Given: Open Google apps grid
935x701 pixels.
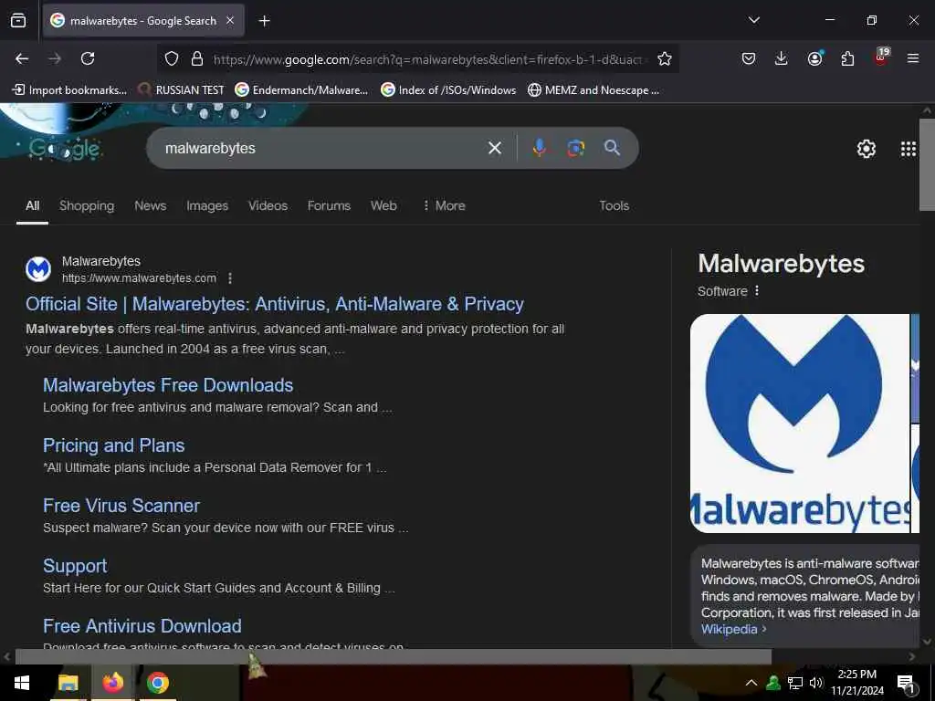Looking at the screenshot, I should coord(909,149).
